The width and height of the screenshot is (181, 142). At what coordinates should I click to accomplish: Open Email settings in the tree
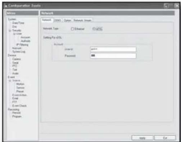coord(15,99)
